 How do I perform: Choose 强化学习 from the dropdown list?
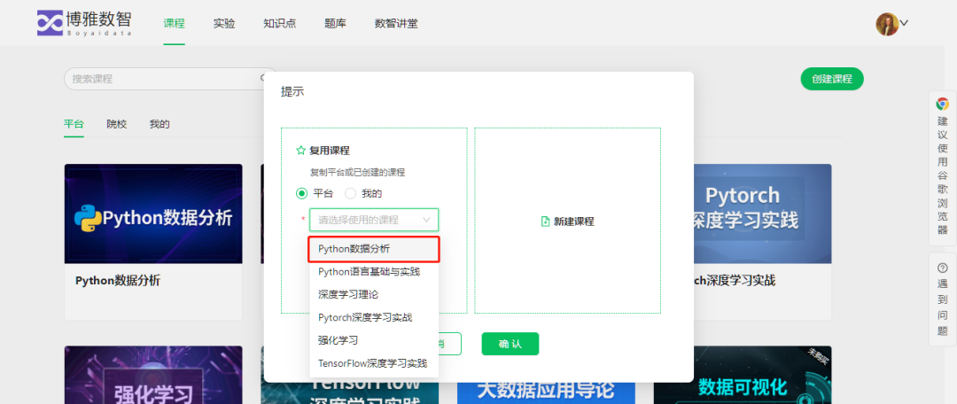(374, 340)
